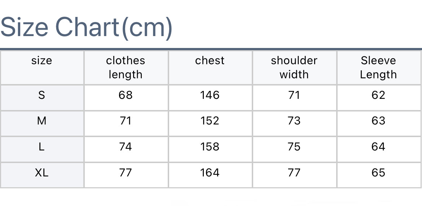Select the 'size' column header

tap(42, 67)
